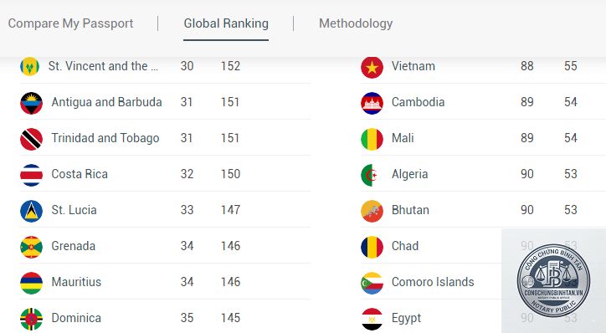Click the Algeria flag icon
Image resolution: width=606 pixels, height=333 pixels.
(372, 175)
